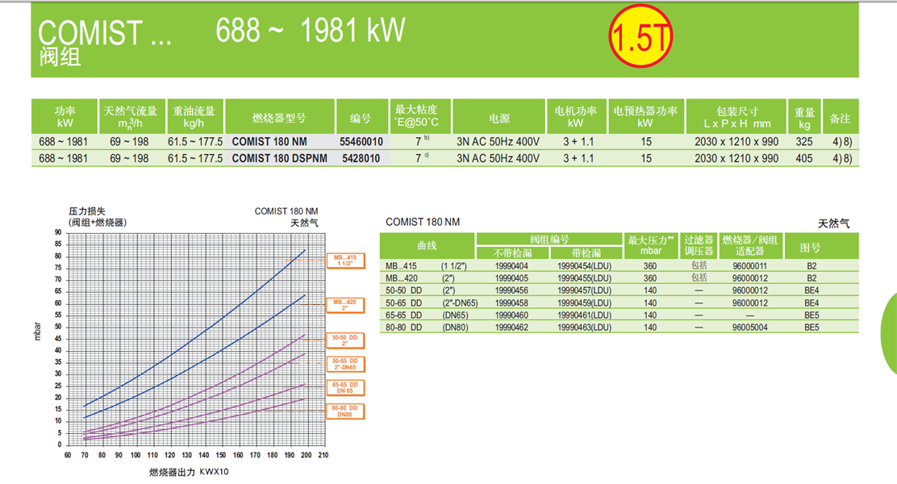Click adapter number "96000011"
This screenshot has height=484, width=897.
coord(750,266)
